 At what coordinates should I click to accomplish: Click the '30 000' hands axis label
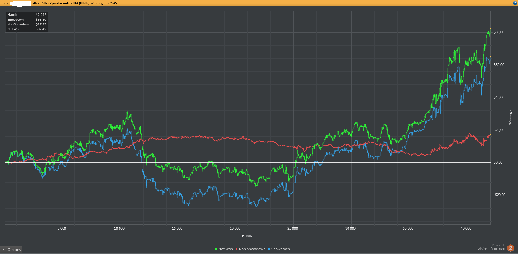[x=350, y=228]
